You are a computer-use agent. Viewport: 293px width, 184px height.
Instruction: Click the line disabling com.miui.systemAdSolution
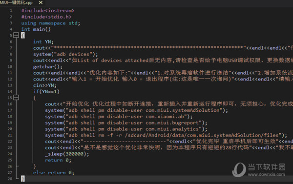click(136, 110)
